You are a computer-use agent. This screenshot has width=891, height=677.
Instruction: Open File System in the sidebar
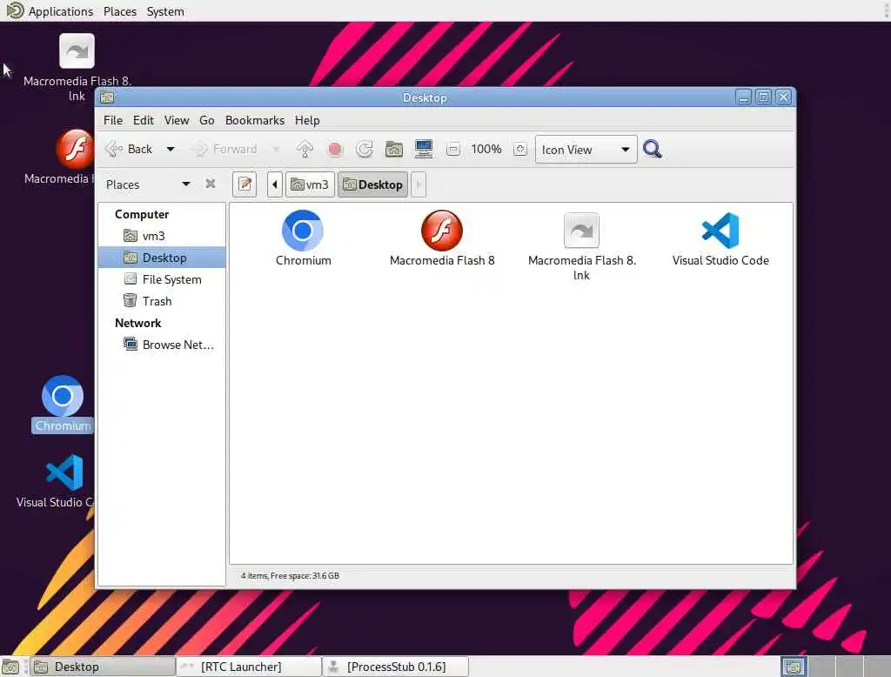click(161, 279)
